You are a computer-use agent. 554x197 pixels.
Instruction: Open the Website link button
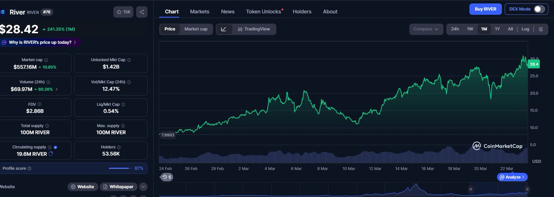point(83,186)
